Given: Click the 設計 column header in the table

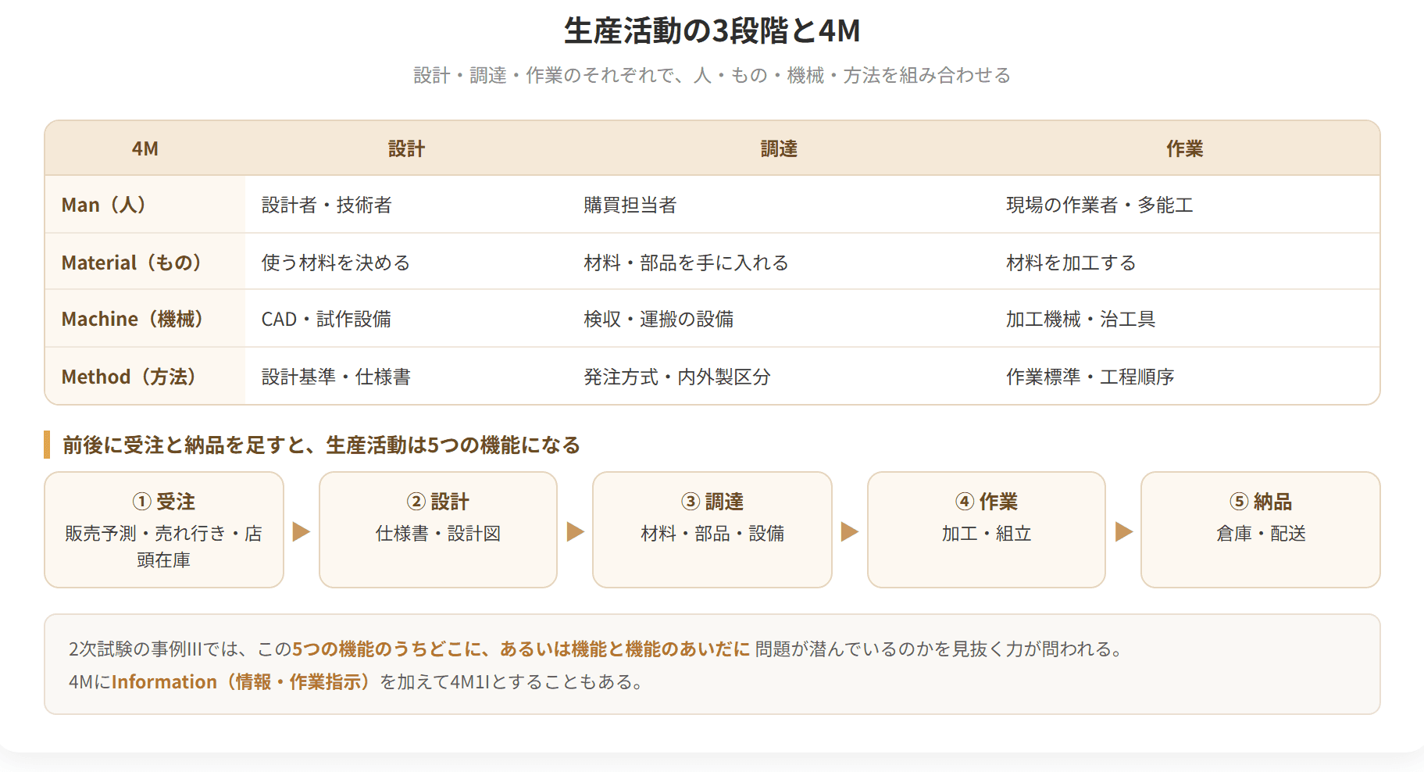Looking at the screenshot, I should click(406, 148).
